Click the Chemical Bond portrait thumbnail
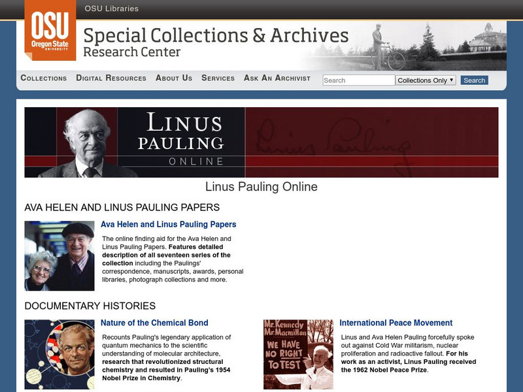This screenshot has height=392, width=523. 59,354
